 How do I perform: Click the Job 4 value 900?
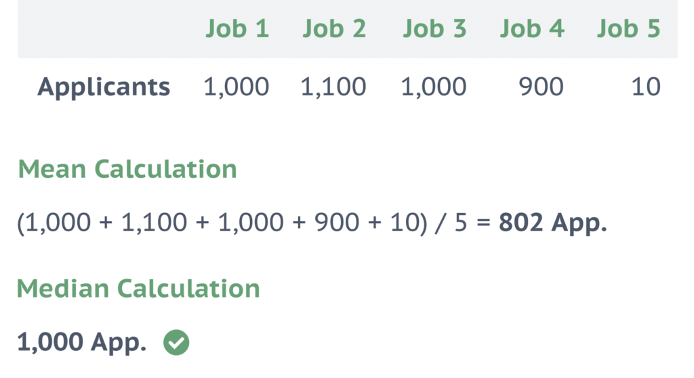coord(542,87)
